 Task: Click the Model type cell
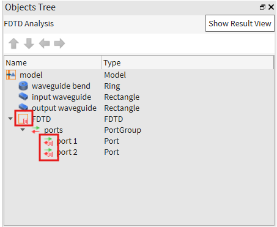click(x=115, y=75)
